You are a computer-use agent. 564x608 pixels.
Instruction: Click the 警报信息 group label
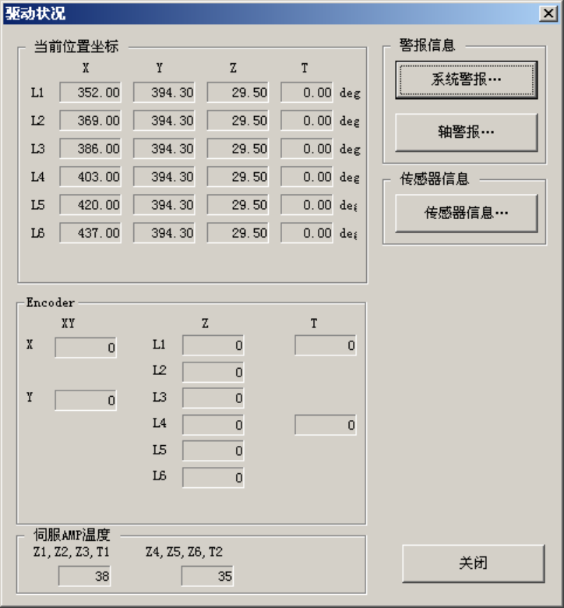(427, 45)
